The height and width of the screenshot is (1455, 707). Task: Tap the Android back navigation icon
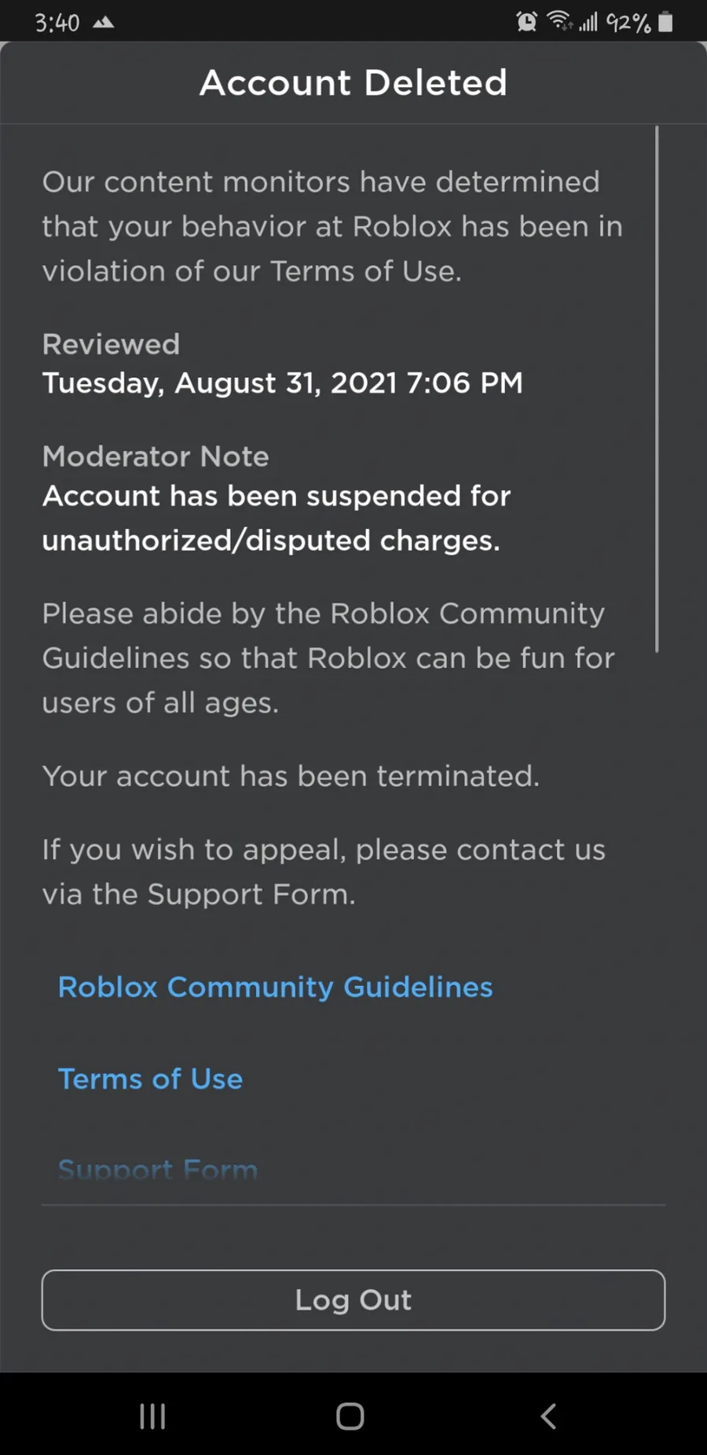point(548,1417)
